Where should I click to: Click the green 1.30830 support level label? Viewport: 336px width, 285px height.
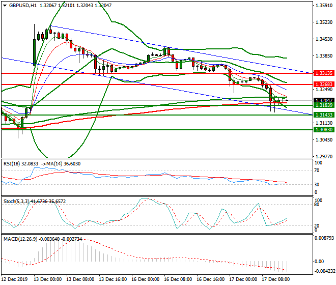coord(324,129)
